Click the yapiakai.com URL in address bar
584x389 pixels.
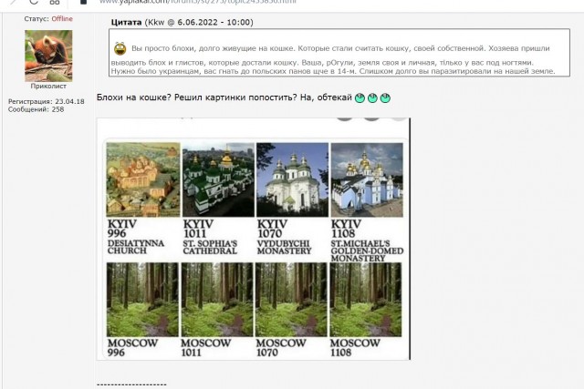click(x=197, y=2)
